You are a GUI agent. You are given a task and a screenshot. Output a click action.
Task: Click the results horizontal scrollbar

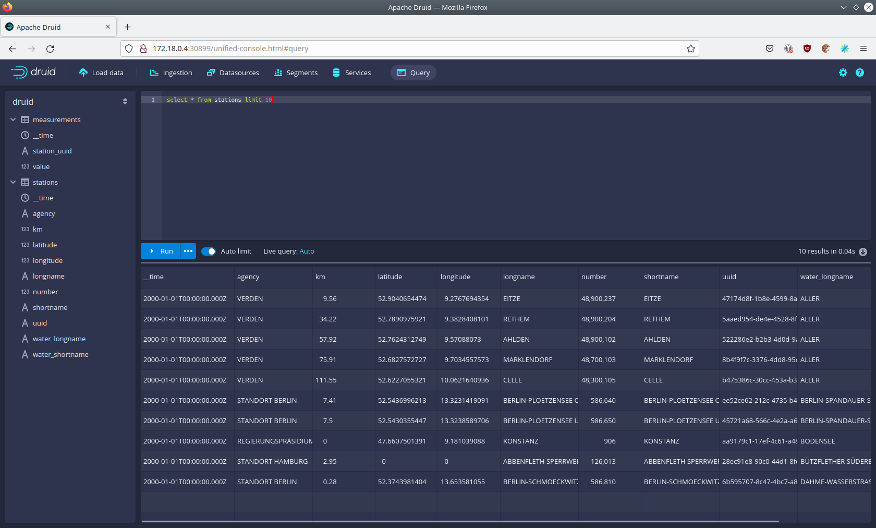(x=460, y=521)
